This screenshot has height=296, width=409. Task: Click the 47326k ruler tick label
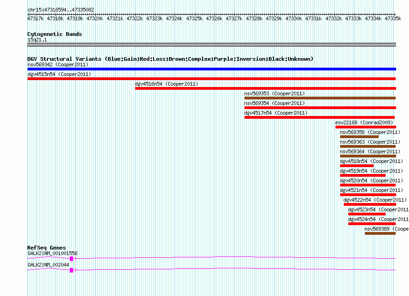pos(214,18)
